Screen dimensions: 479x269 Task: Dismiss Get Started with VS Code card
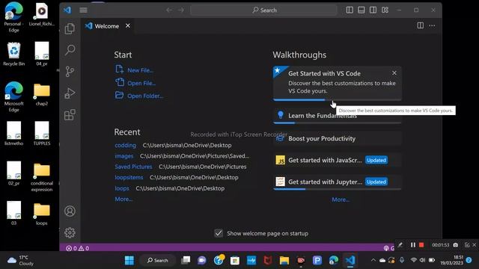pyautogui.click(x=394, y=73)
